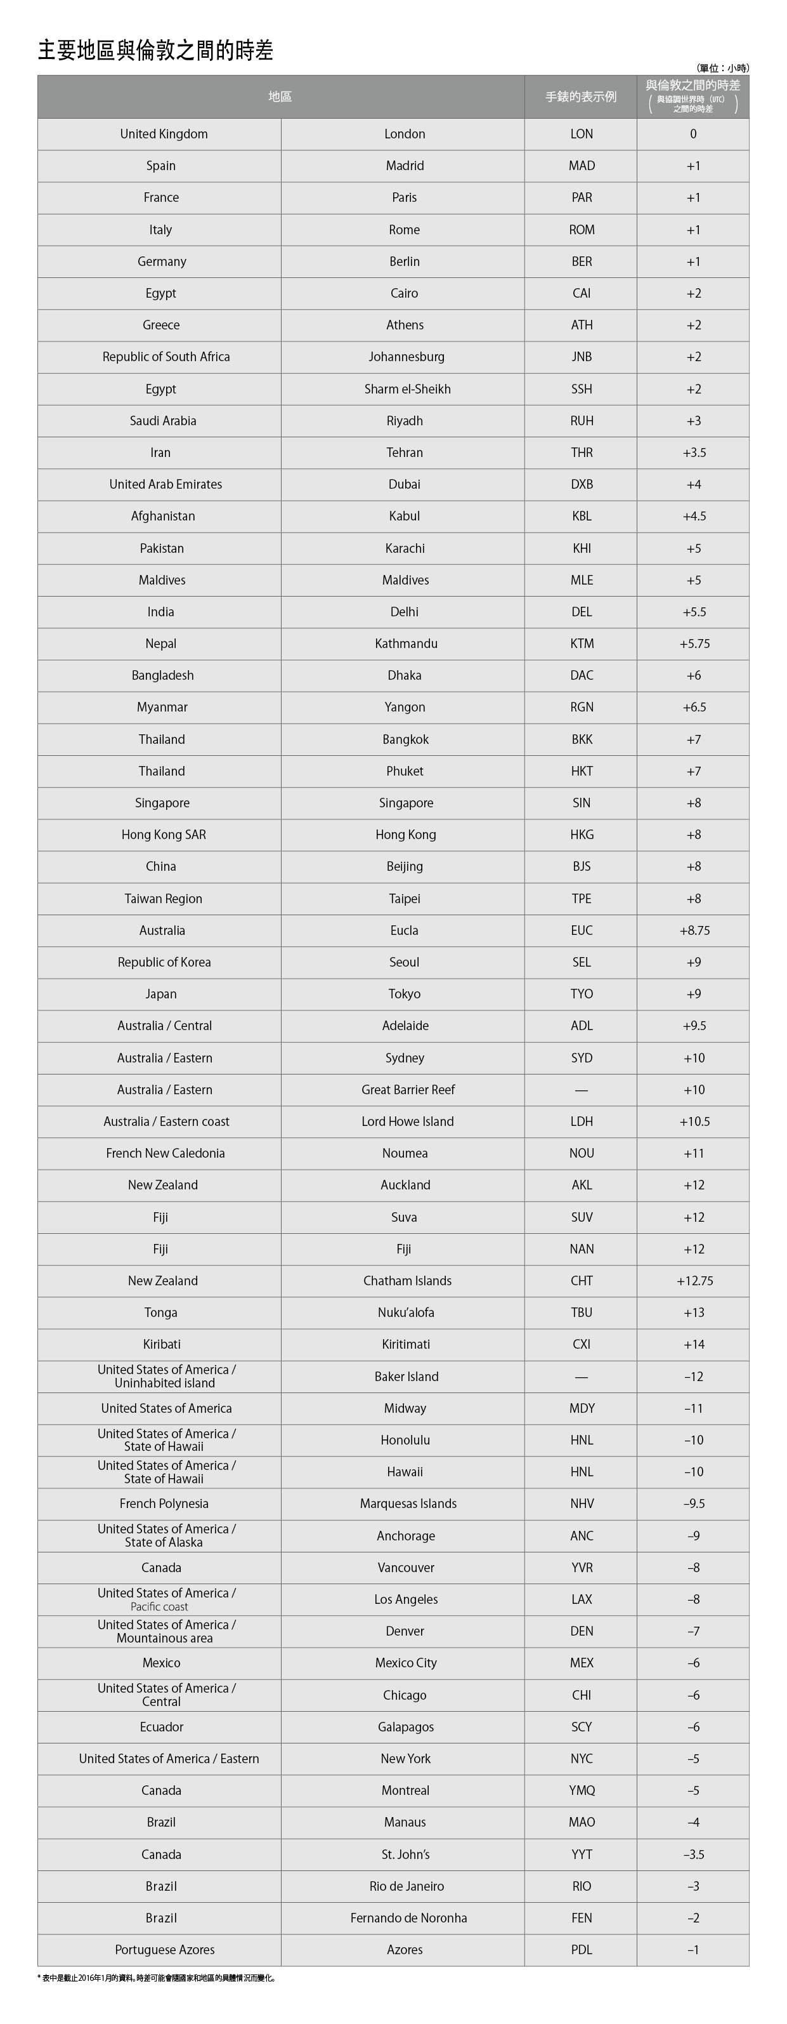The height and width of the screenshot is (2024, 787).
Task: Click the 手錶的表示例 column header
Action: click(x=580, y=96)
